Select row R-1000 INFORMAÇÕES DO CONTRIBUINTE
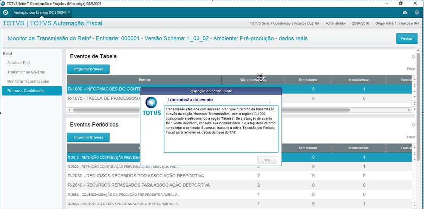 pos(239,89)
